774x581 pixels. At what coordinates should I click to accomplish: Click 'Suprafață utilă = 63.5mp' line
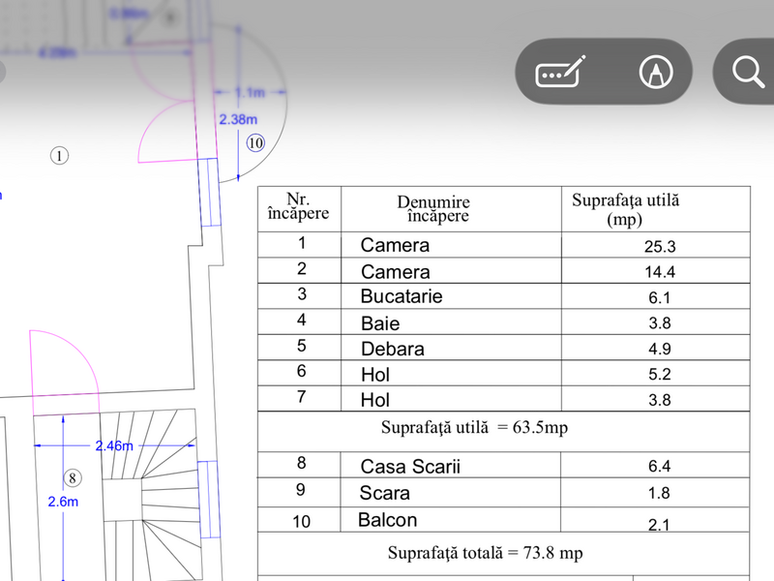point(474,428)
